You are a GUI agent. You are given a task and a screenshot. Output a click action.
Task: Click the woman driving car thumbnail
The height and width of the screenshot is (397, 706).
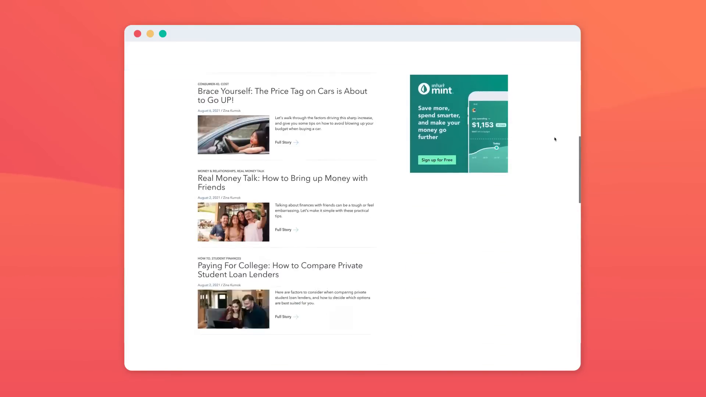tap(233, 135)
